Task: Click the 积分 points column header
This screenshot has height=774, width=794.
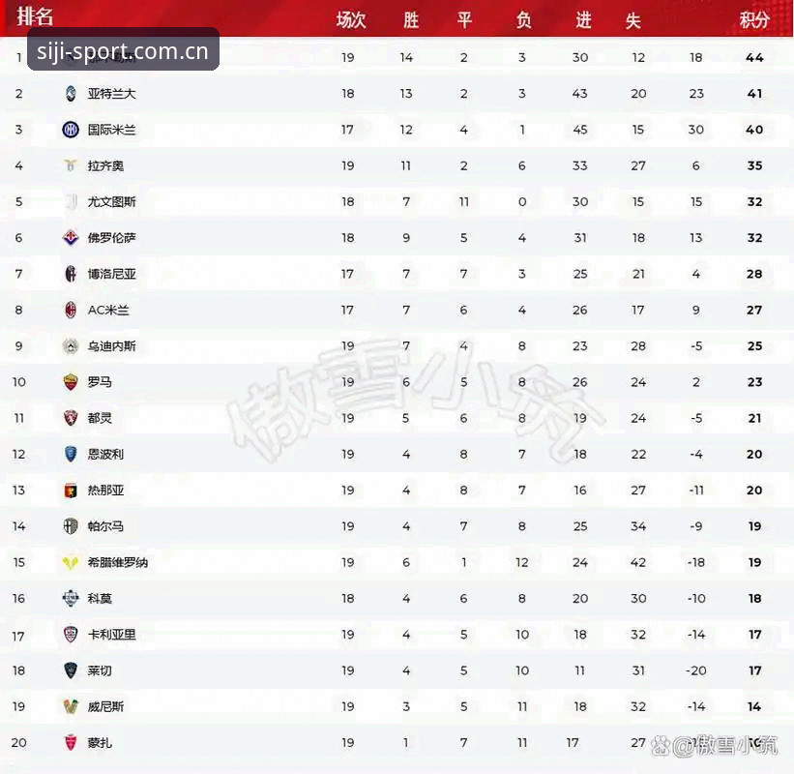Action: (754, 19)
